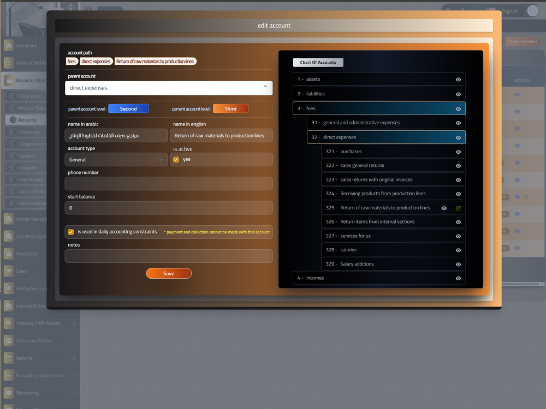
Task: Click the Second parent level badge
Action: (128, 109)
